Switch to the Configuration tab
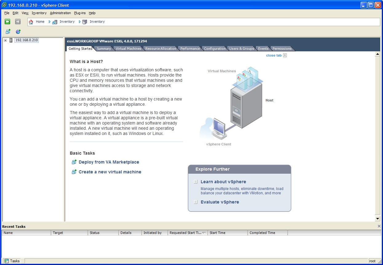Screen dimensions: 383x265 pyautogui.click(x=215, y=49)
